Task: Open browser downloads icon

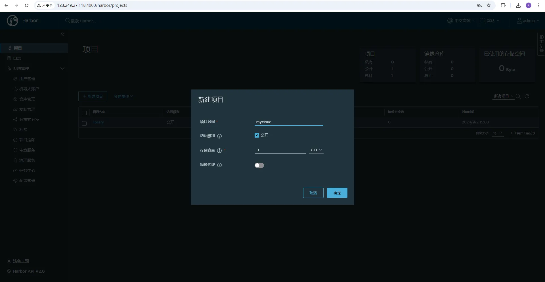Action: click(x=518, y=5)
